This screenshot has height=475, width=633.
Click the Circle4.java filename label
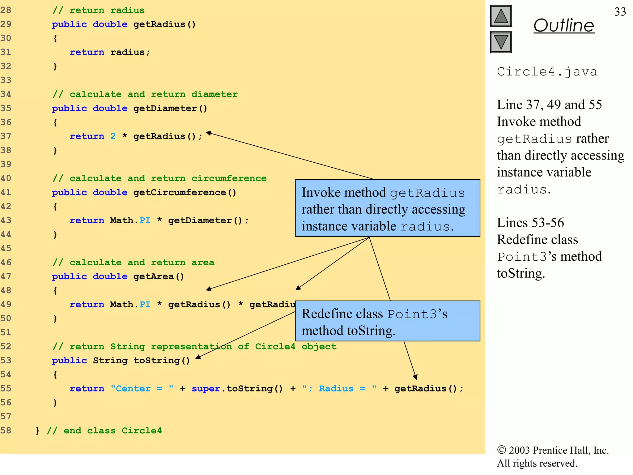pos(547,72)
